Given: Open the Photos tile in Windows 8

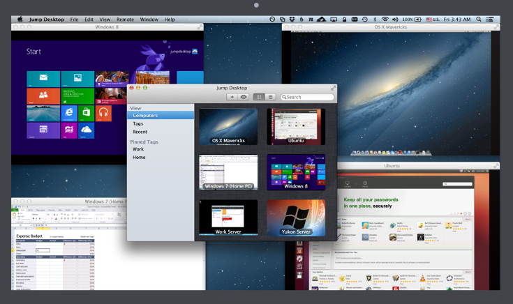Looking at the screenshot, I should pyautogui.click(x=77, y=79).
